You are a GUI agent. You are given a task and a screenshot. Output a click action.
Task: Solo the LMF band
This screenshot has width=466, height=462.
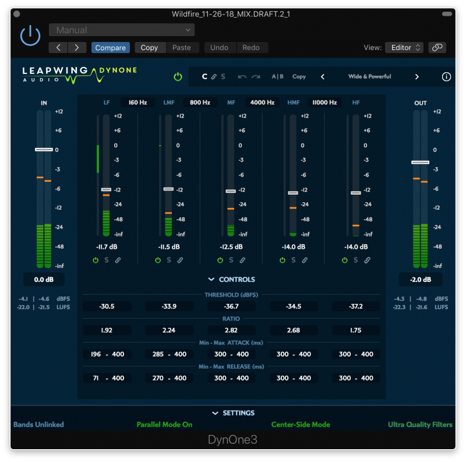coord(169,260)
